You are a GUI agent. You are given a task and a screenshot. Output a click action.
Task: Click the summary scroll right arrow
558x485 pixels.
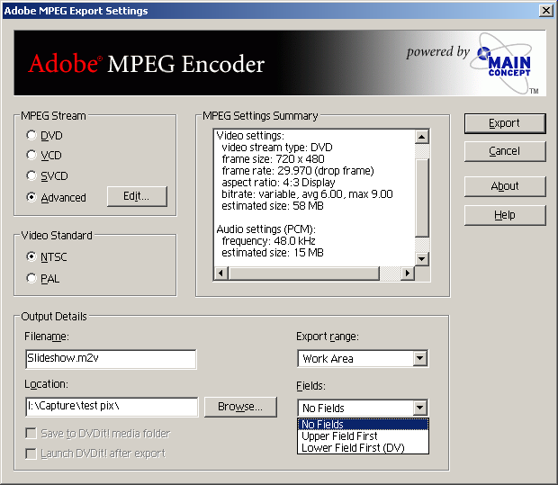tap(408, 274)
